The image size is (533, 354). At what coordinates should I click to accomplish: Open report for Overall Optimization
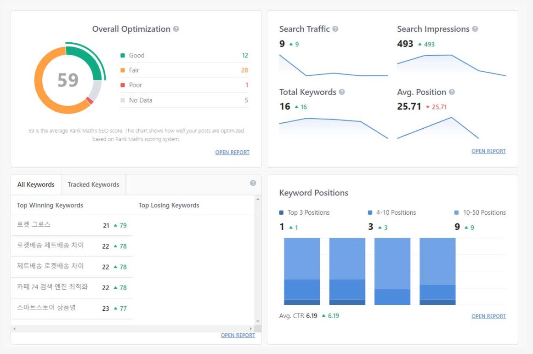click(x=232, y=152)
